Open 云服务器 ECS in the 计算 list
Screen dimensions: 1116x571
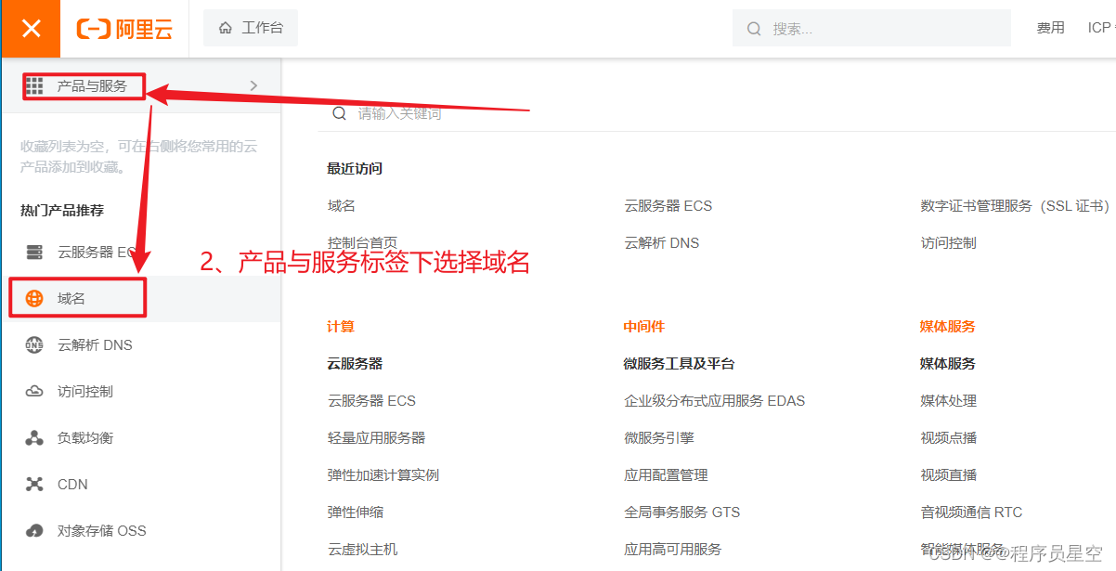[x=371, y=400]
